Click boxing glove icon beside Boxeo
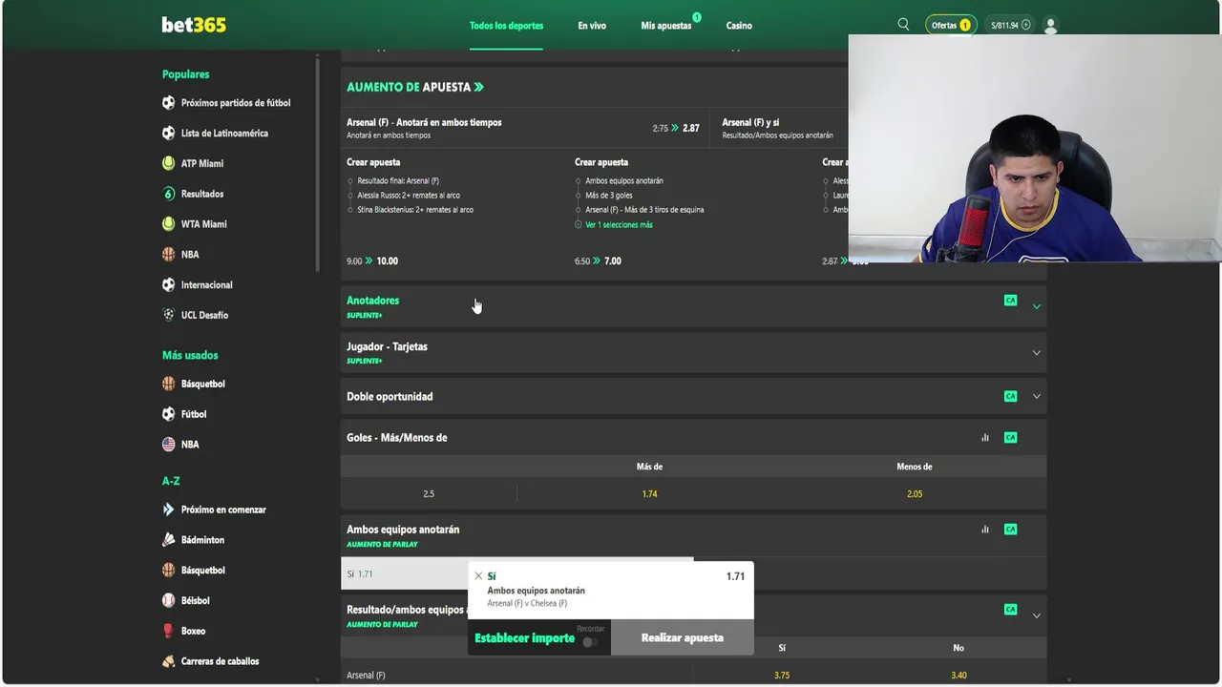 (x=169, y=631)
